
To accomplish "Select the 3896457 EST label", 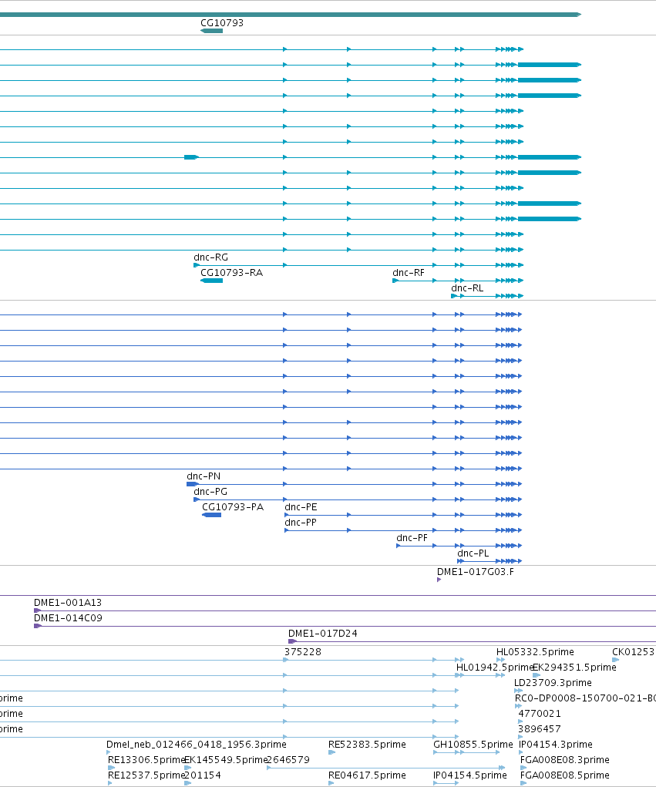I will pyautogui.click(x=540, y=729).
